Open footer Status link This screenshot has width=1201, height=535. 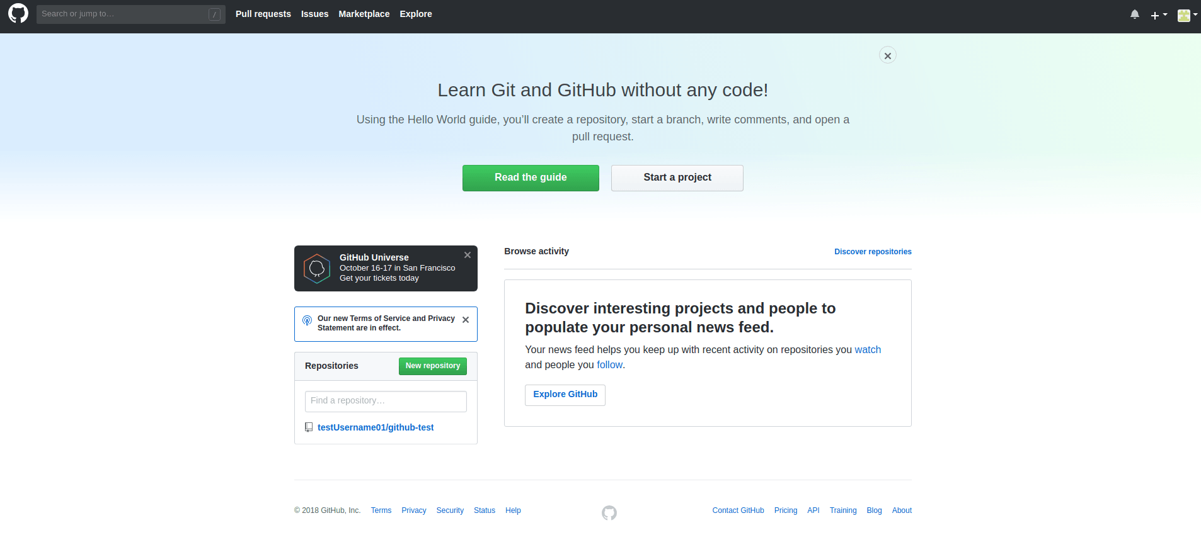[485, 510]
